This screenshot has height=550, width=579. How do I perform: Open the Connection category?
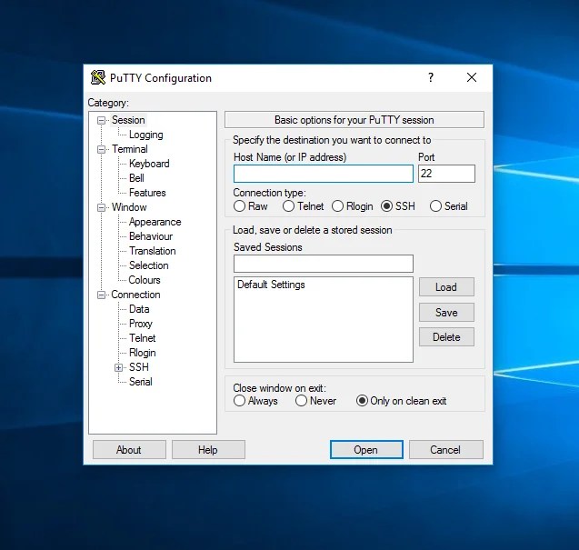tap(135, 295)
